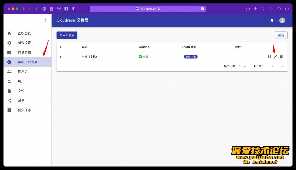Image resolution: width=296 pixels, height=170 pixels.
Task: Open the blue cat extension icon
Action: [x=66, y=9]
